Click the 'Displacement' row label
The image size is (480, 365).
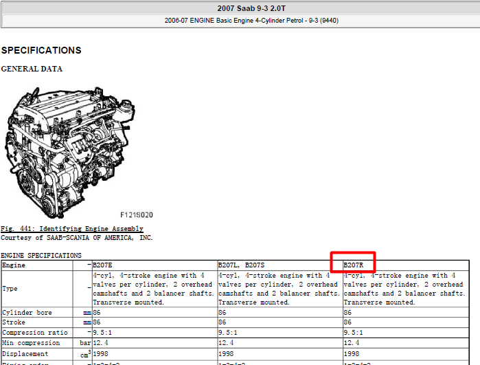(25, 354)
